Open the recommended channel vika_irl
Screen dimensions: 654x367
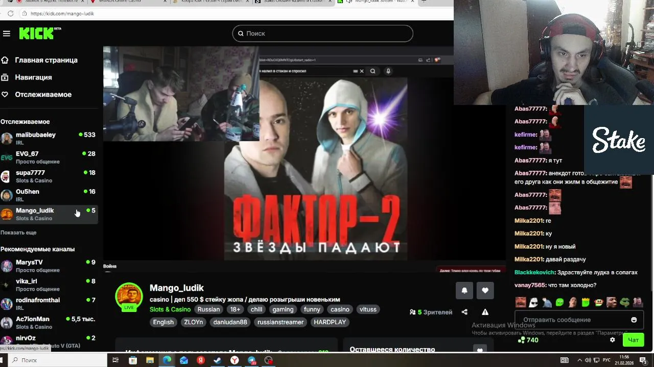[x=49, y=284]
